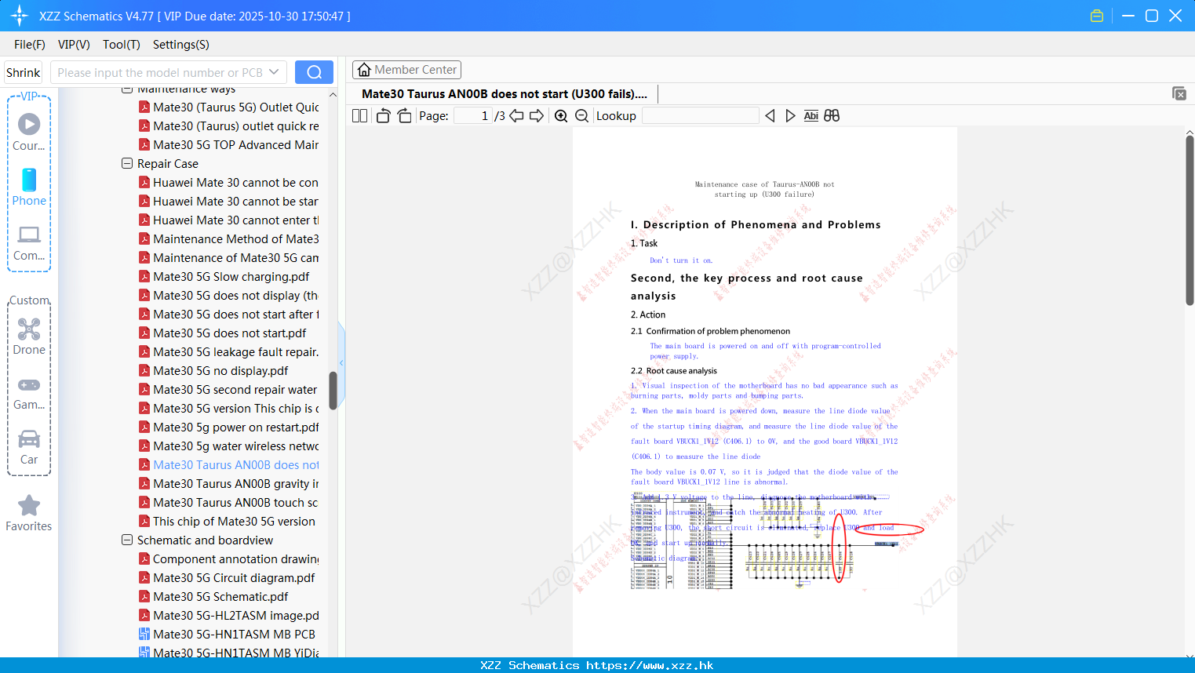Click the Member Center button

coord(406,70)
